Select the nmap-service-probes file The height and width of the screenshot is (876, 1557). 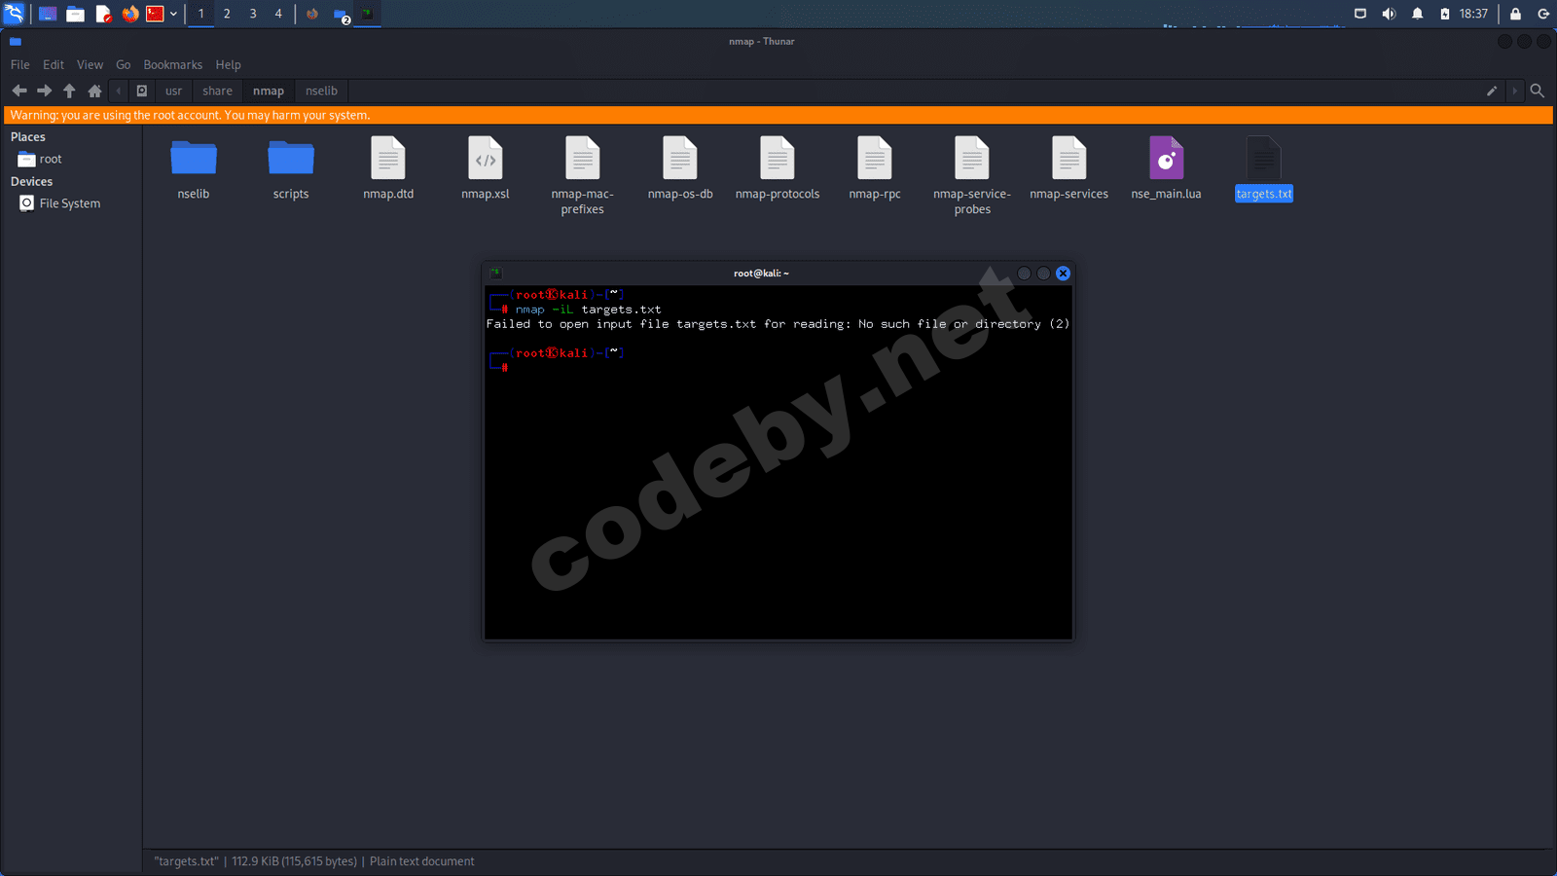pos(972,176)
